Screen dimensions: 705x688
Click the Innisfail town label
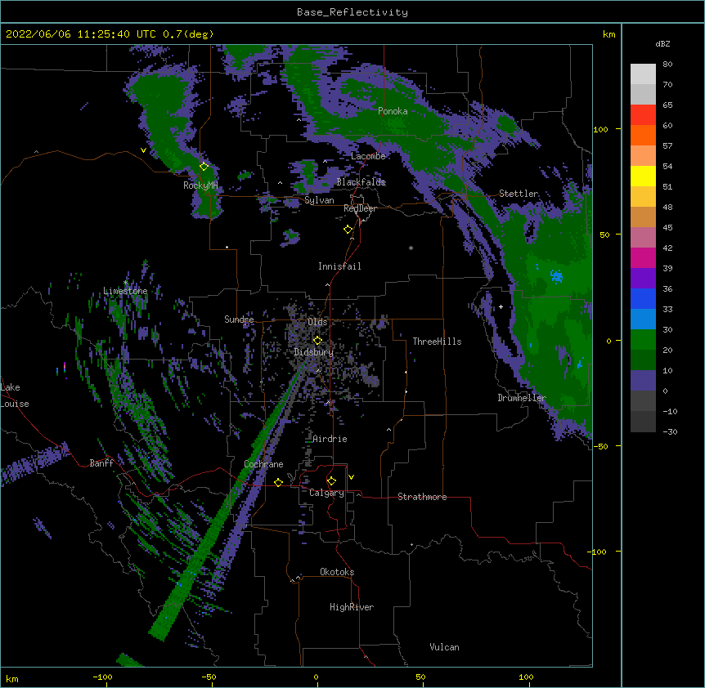pyautogui.click(x=339, y=266)
